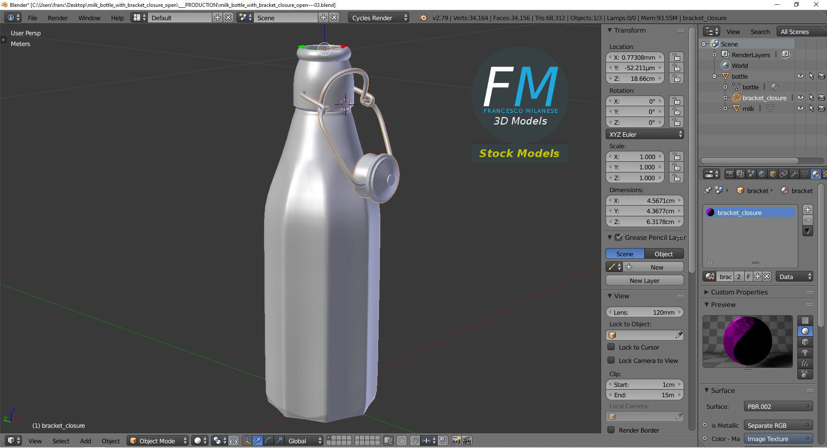Toggle selectability arrow for bracket_closure
827x448 pixels.
(x=811, y=98)
